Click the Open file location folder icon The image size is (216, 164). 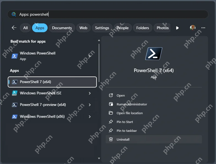(111, 113)
